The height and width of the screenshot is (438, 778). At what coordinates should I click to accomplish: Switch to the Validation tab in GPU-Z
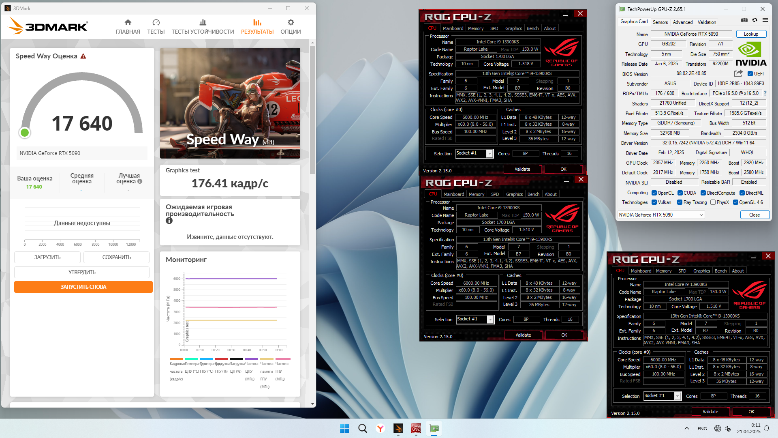tap(707, 22)
